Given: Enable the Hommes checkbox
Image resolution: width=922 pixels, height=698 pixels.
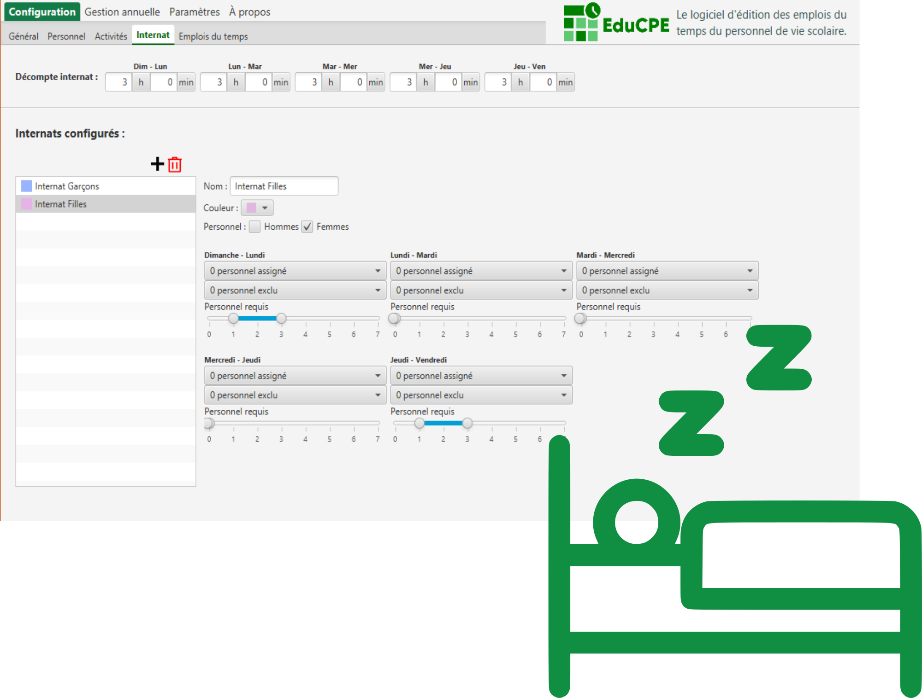Looking at the screenshot, I should 254,227.
